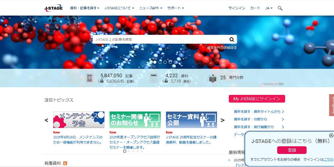Go to next topics with right arrow

(x=223, y=120)
